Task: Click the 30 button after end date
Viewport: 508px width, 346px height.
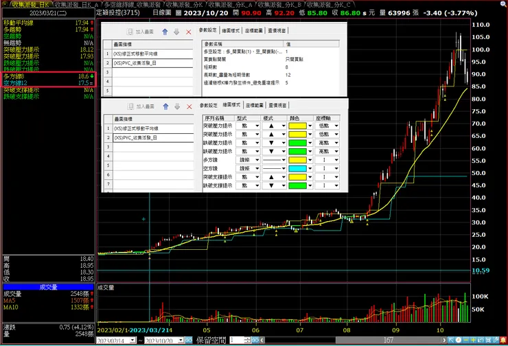Action: [189, 341]
